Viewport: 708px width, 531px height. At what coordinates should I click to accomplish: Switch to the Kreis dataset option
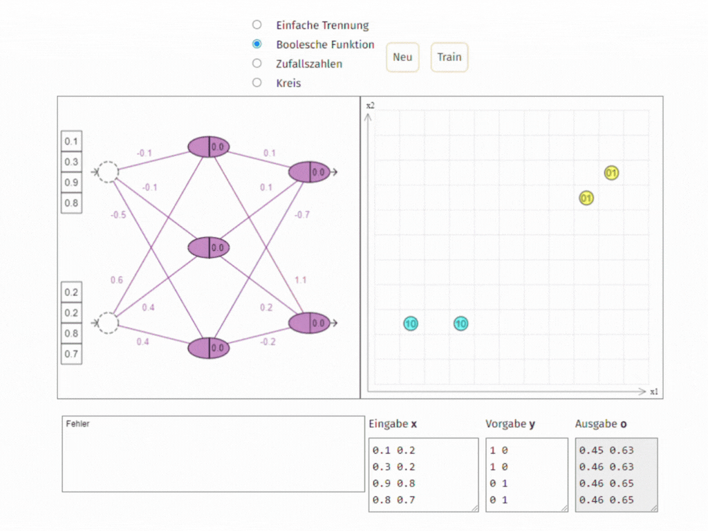click(257, 82)
